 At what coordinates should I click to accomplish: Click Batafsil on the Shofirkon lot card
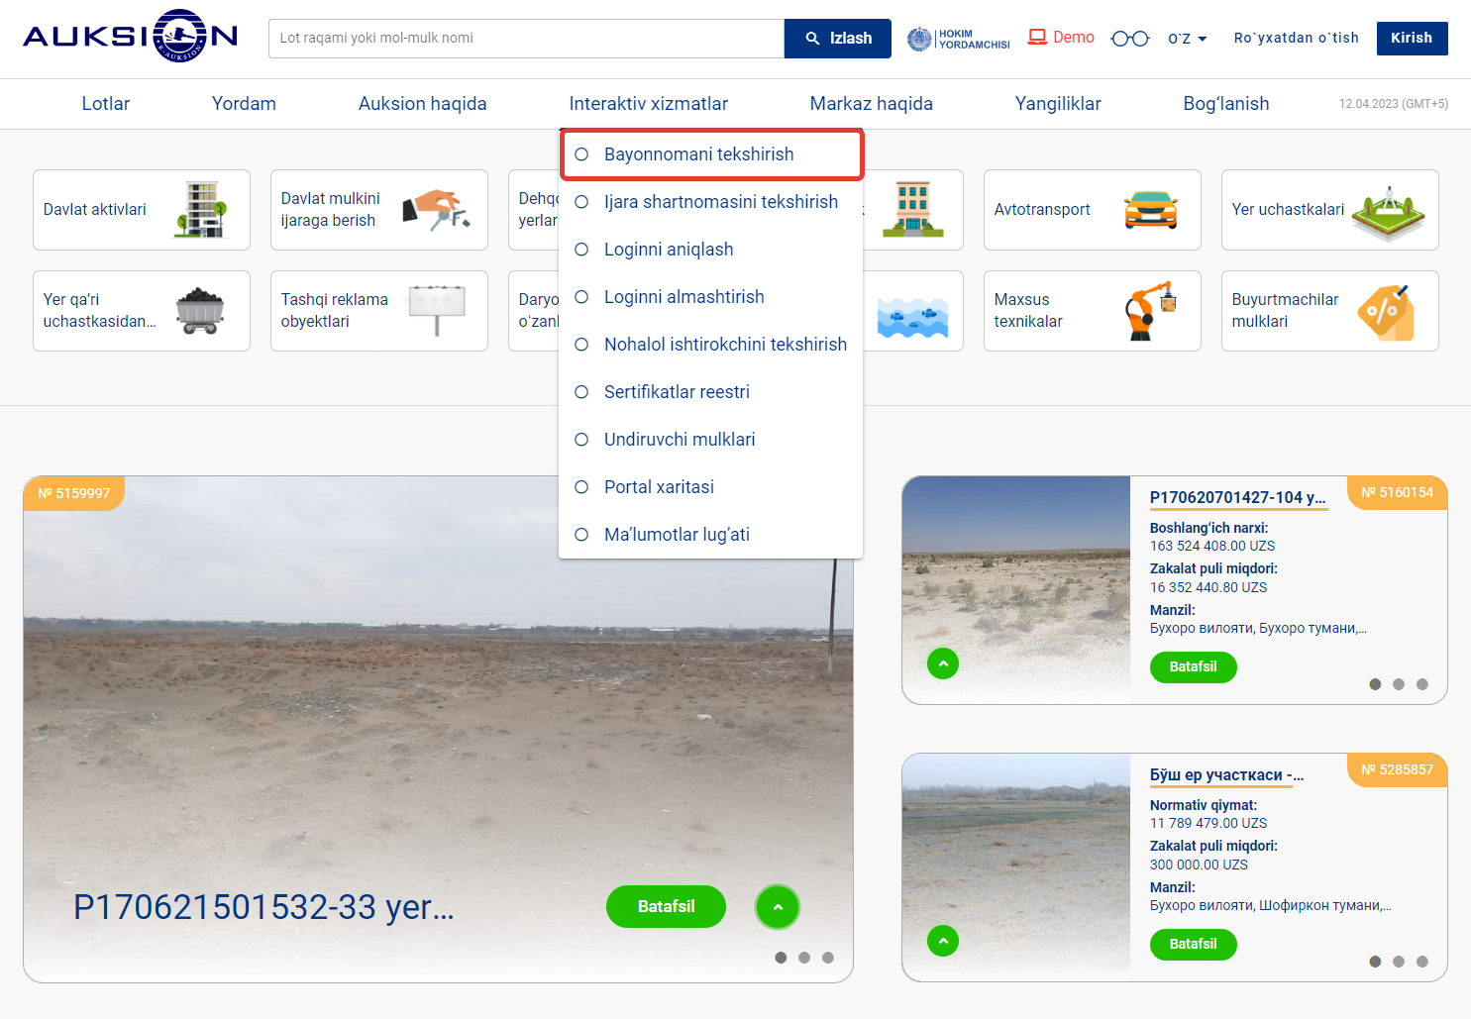pyautogui.click(x=1193, y=945)
